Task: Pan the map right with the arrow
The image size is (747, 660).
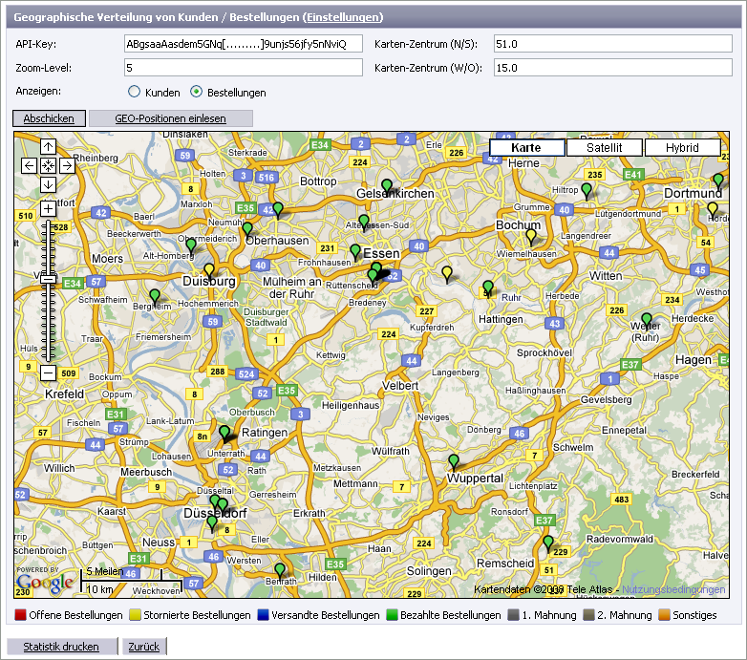Action: [x=67, y=165]
